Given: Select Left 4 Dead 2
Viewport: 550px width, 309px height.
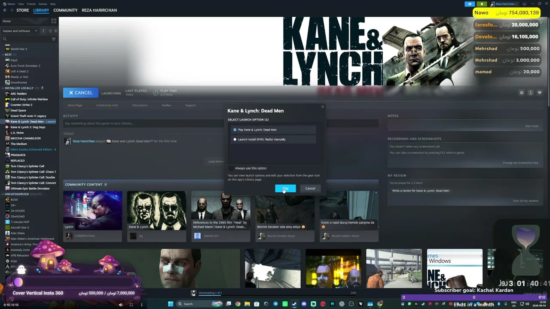Looking at the screenshot, I should (x=19, y=71).
